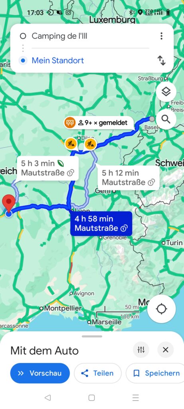The width and height of the screenshot is (184, 409).
Task: Save route with Speichern button
Action: pos(155,373)
